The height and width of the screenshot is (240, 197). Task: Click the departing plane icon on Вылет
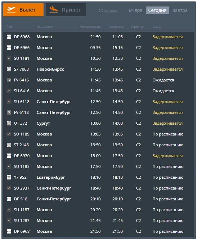(x=11, y=10)
